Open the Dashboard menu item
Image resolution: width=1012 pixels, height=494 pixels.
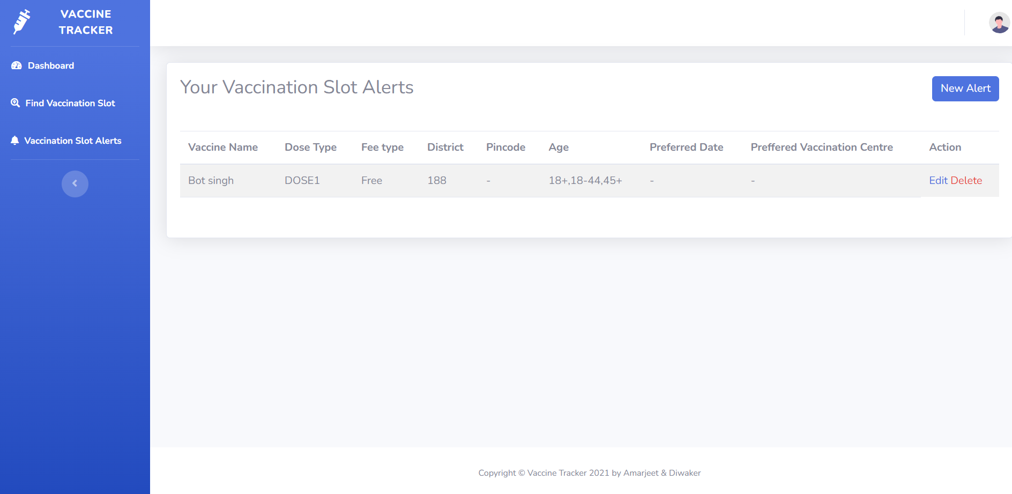point(51,65)
